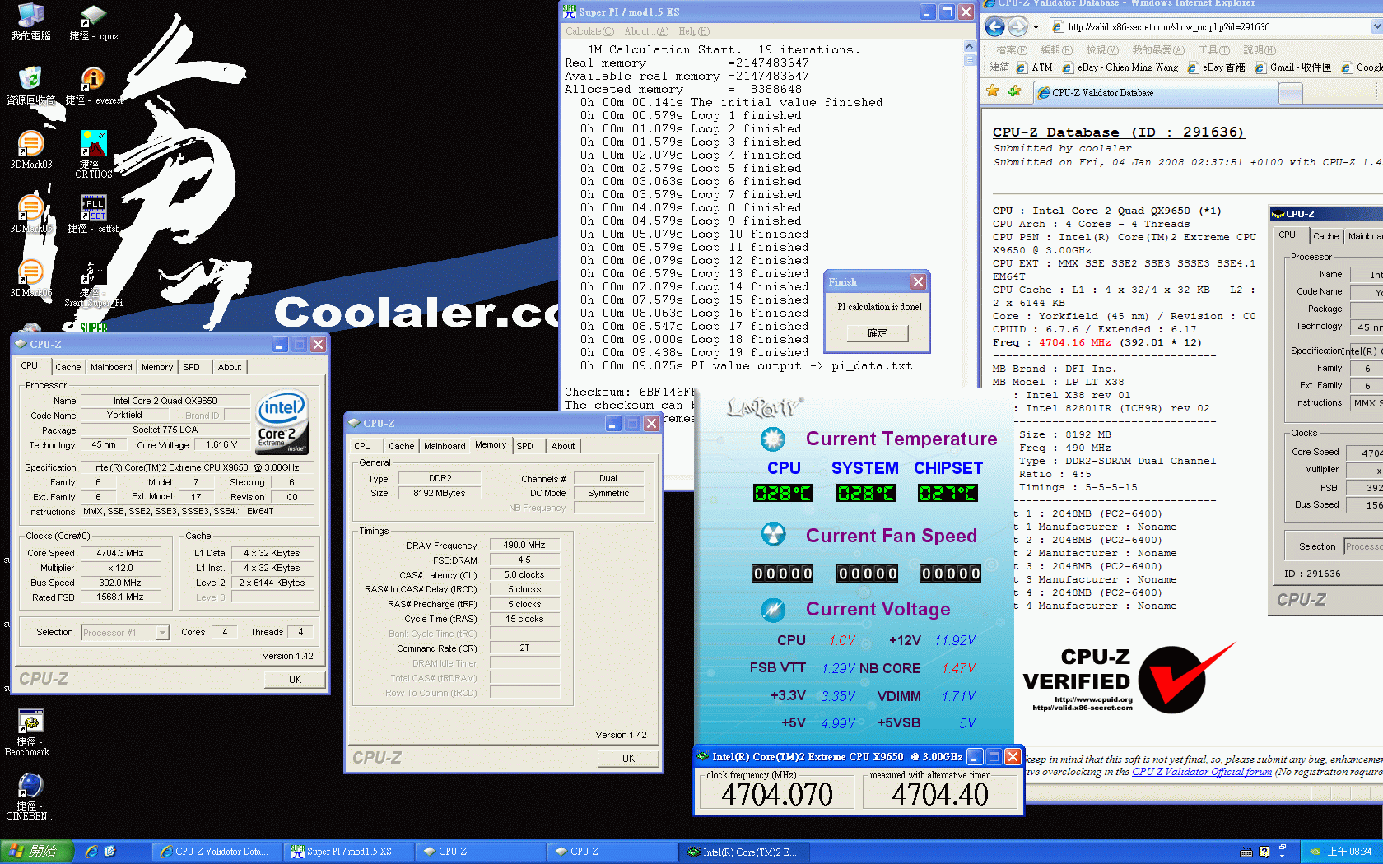Image resolution: width=1383 pixels, height=864 pixels.
Task: Open the About menu in Super PI
Action: [646, 31]
